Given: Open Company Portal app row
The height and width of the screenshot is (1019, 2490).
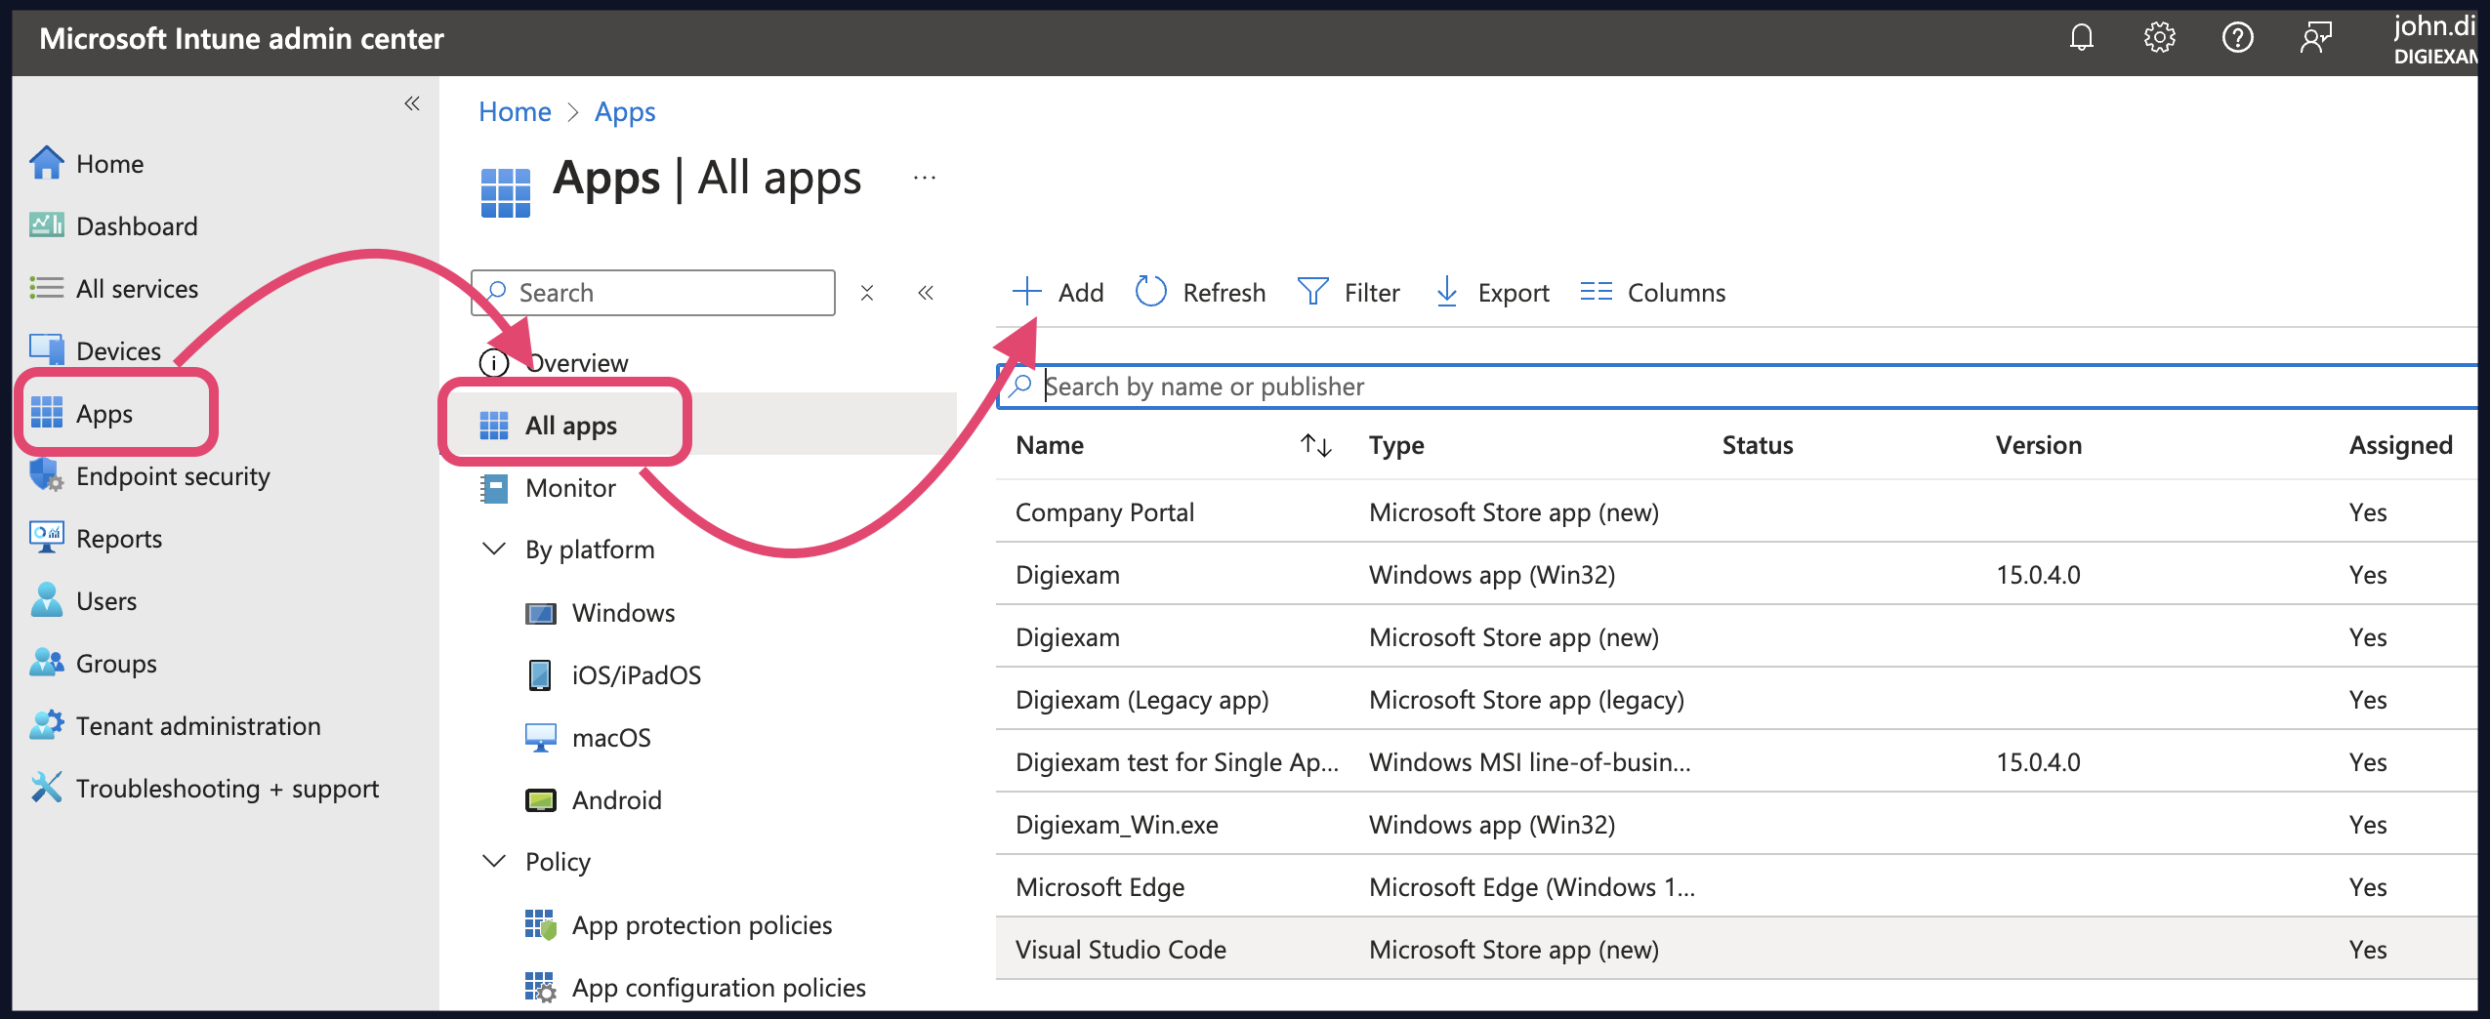Looking at the screenshot, I should 1736,512.
